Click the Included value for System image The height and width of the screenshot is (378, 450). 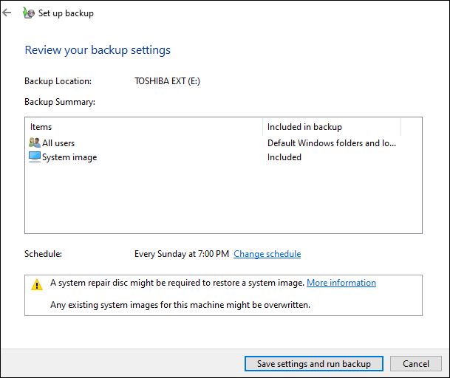tap(284, 157)
